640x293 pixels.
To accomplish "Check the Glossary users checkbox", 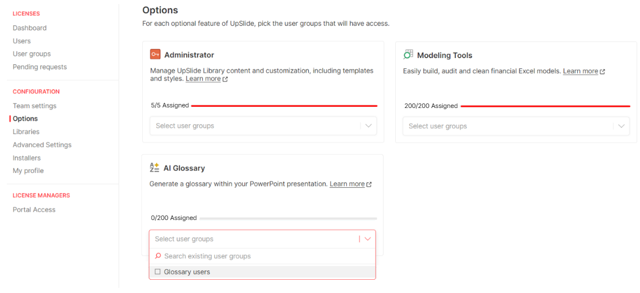I will pos(157,272).
